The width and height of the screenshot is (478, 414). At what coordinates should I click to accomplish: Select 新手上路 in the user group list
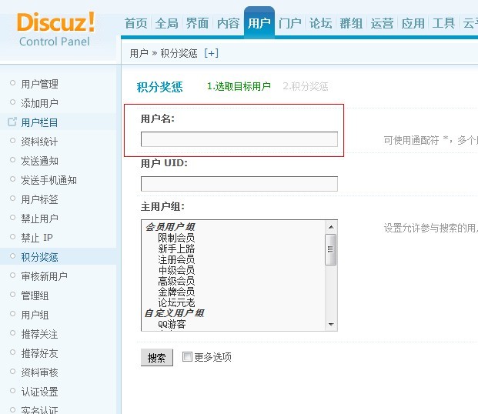click(x=176, y=249)
